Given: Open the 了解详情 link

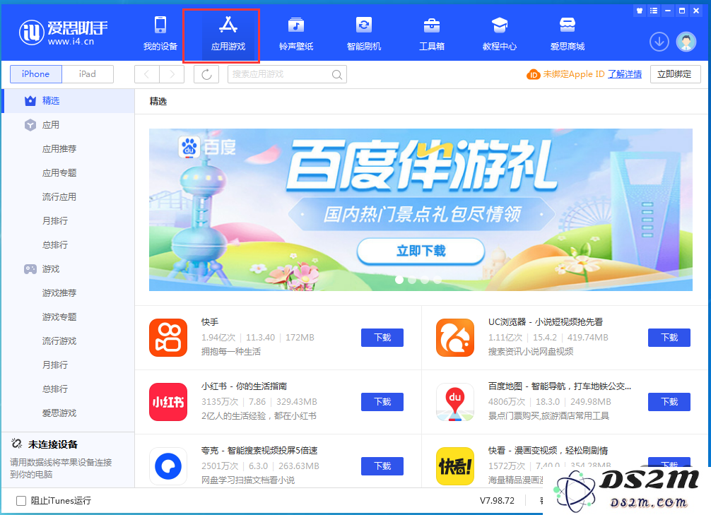Looking at the screenshot, I should (625, 74).
